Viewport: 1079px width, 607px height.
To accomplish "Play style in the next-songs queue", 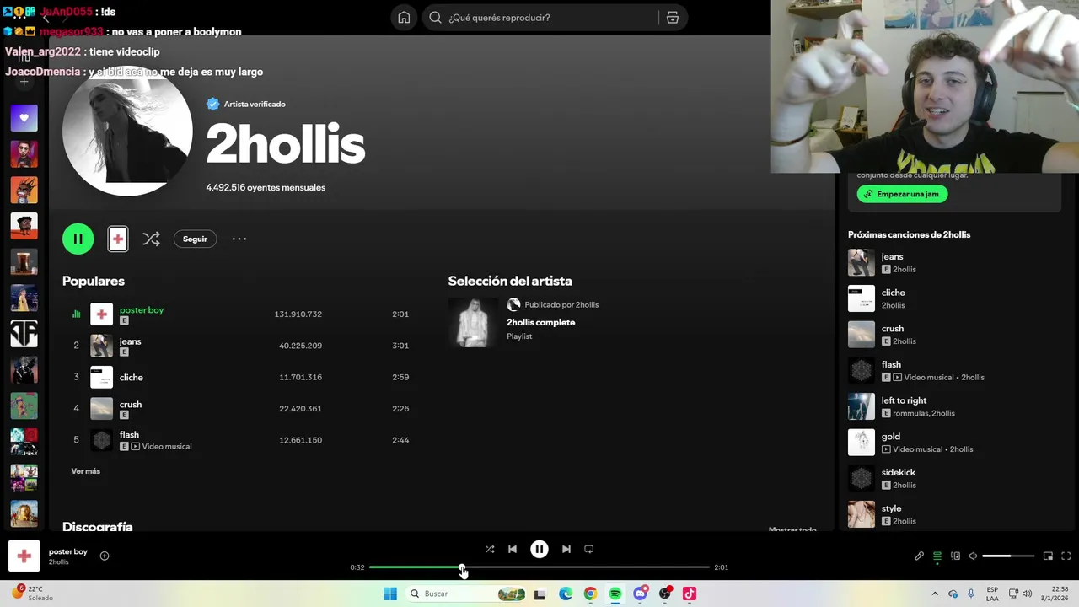I will (x=891, y=508).
